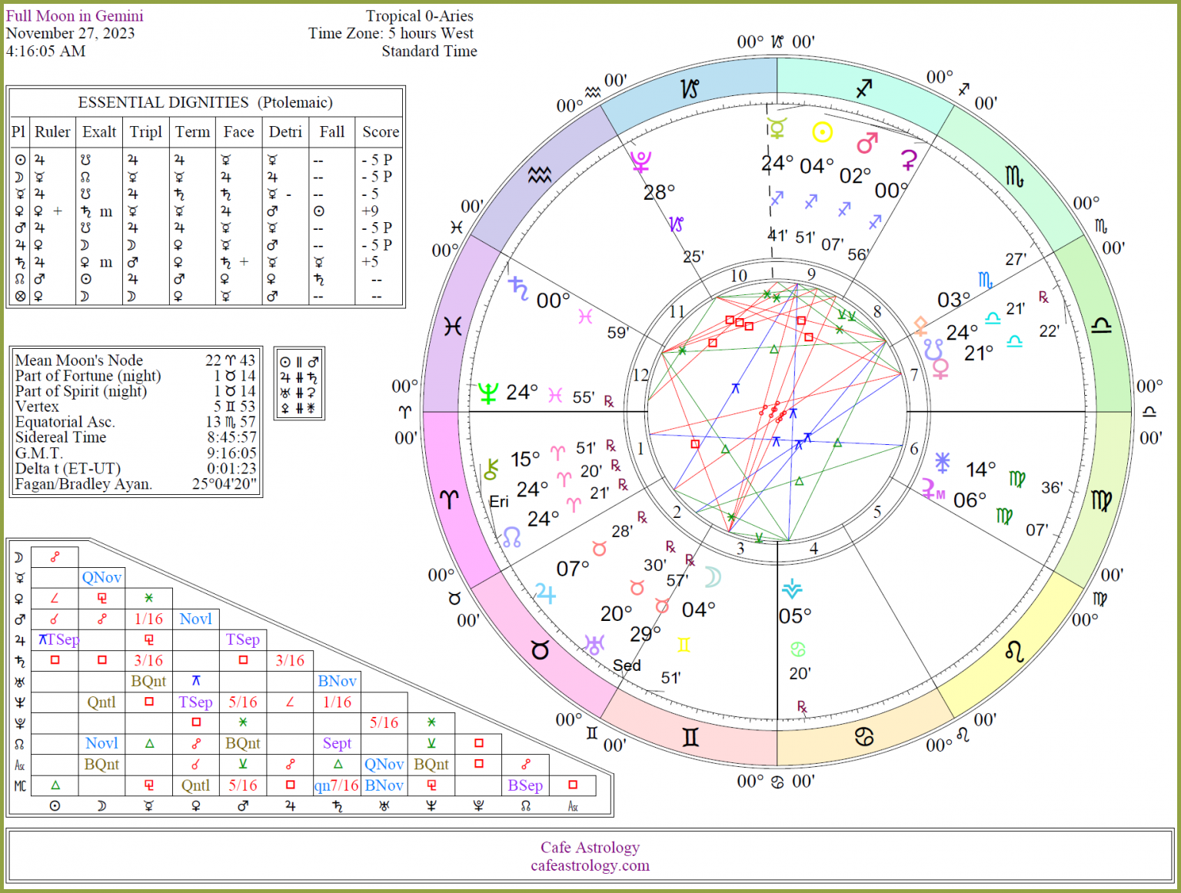This screenshot has height=893, width=1181.
Task: Select the yellow Sun glyph in Sagittarius
Action: click(x=823, y=131)
